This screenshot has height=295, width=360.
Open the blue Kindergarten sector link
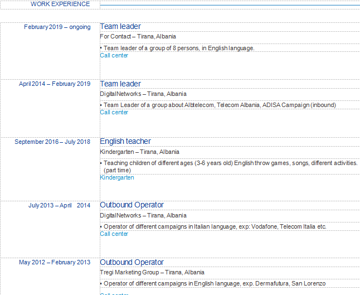click(117, 178)
